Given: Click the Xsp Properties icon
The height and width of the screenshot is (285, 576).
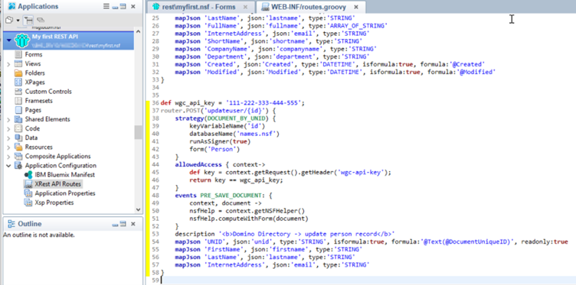Looking at the screenshot, I should pyautogui.click(x=28, y=202).
